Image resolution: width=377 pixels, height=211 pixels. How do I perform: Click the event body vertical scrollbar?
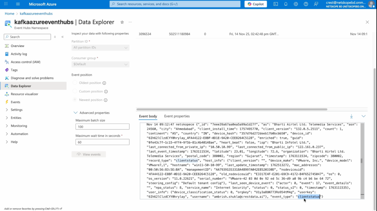point(362,161)
